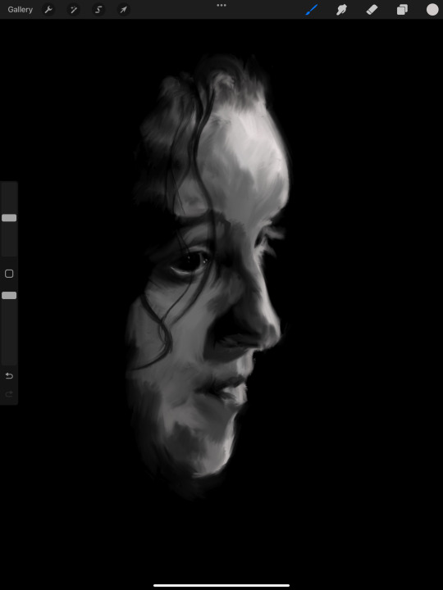The height and width of the screenshot is (590, 443).
Task: Select the Brush paint tool
Action: click(312, 10)
